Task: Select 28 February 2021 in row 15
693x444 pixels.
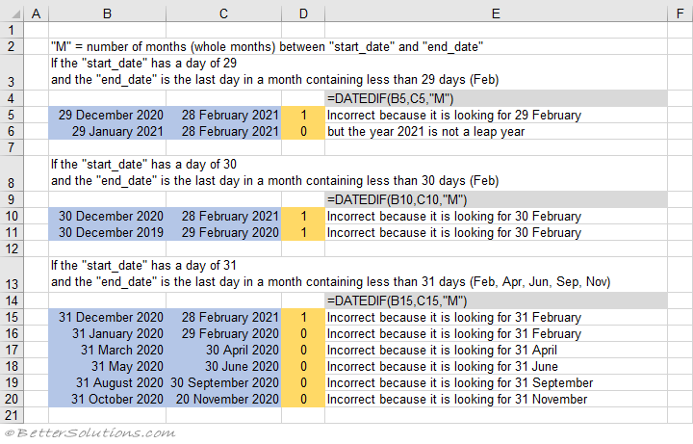Action: pyautogui.click(x=223, y=317)
